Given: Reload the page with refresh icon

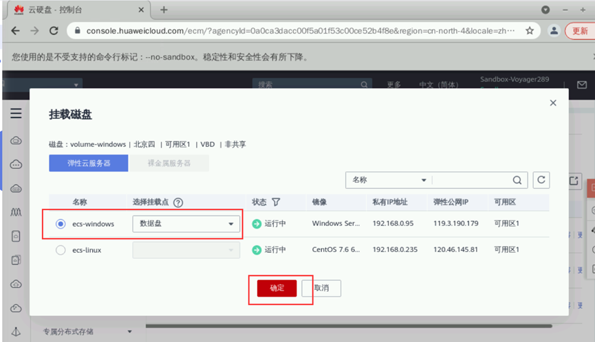Looking at the screenshot, I should point(54,31).
